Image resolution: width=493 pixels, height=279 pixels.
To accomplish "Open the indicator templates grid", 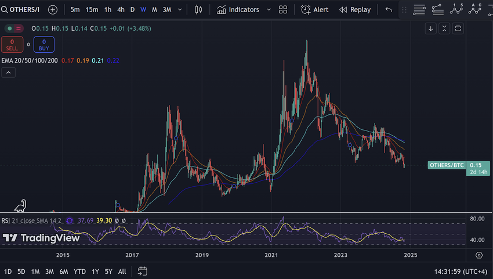I will (x=282, y=10).
